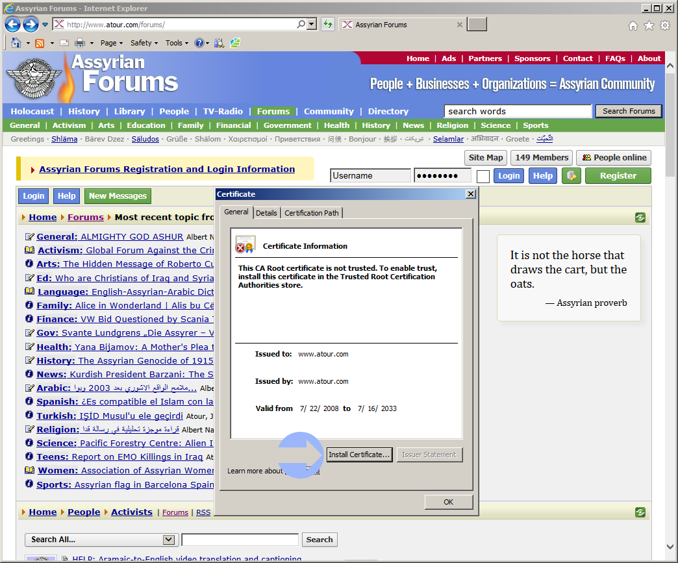Click the search words input field
Image resolution: width=678 pixels, height=563 pixels.
518,111
